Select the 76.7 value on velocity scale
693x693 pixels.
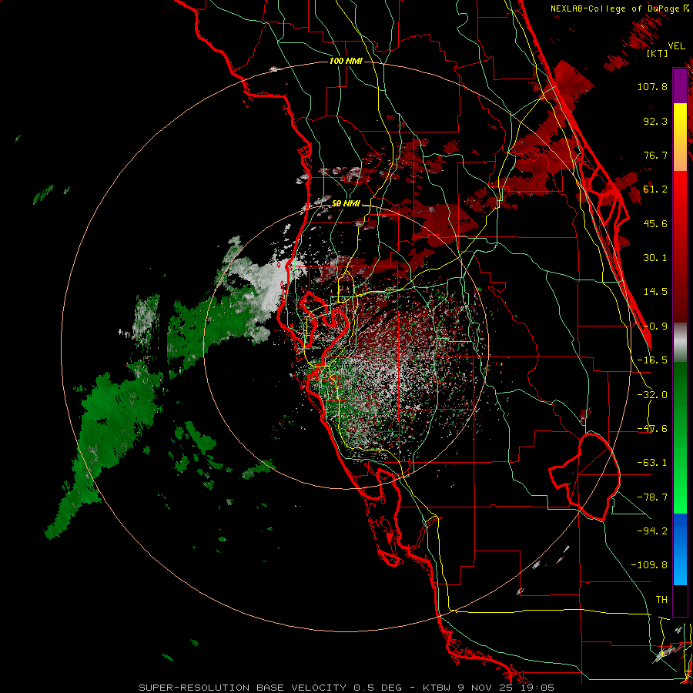tap(655, 155)
